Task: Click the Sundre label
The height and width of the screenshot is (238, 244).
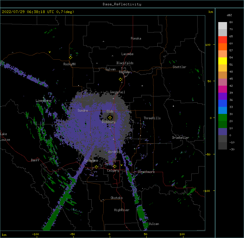Action: (x=83, y=111)
